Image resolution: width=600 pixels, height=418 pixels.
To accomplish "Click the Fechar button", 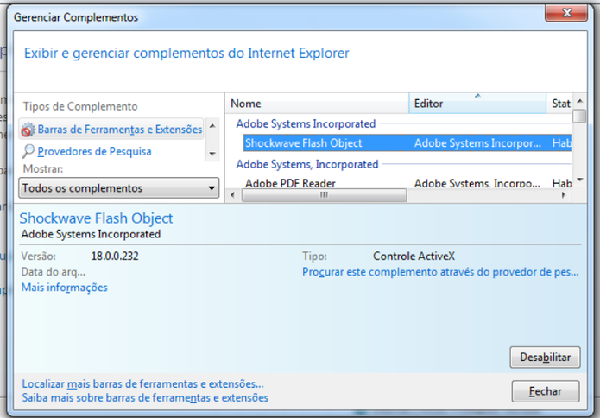I will pos(546,391).
